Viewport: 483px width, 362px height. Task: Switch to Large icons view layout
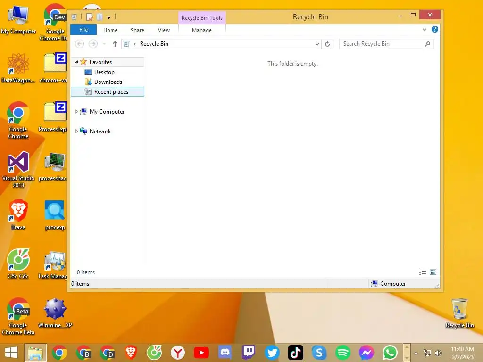coord(433,272)
